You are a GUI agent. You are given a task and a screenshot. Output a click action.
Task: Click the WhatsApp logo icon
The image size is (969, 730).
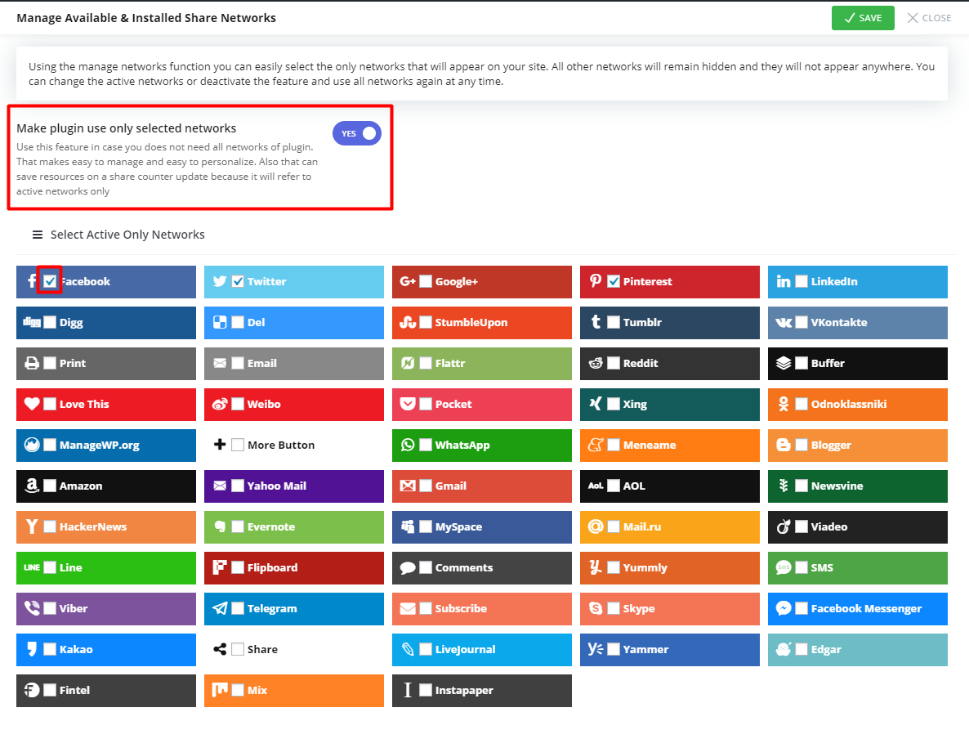click(x=408, y=446)
